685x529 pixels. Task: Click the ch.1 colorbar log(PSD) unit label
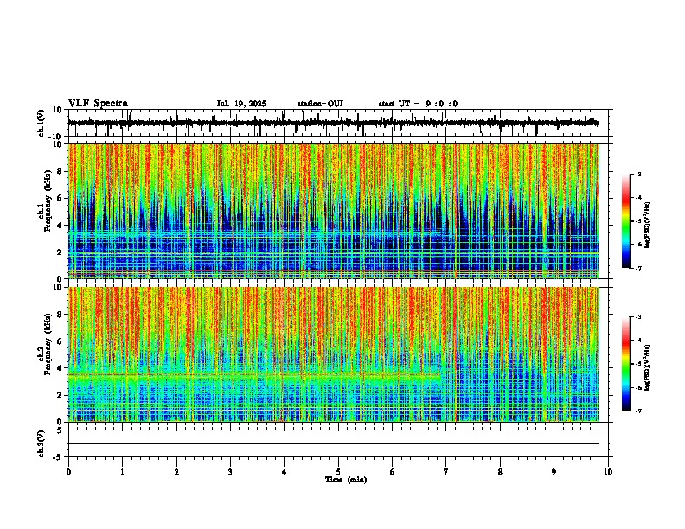[648, 225]
